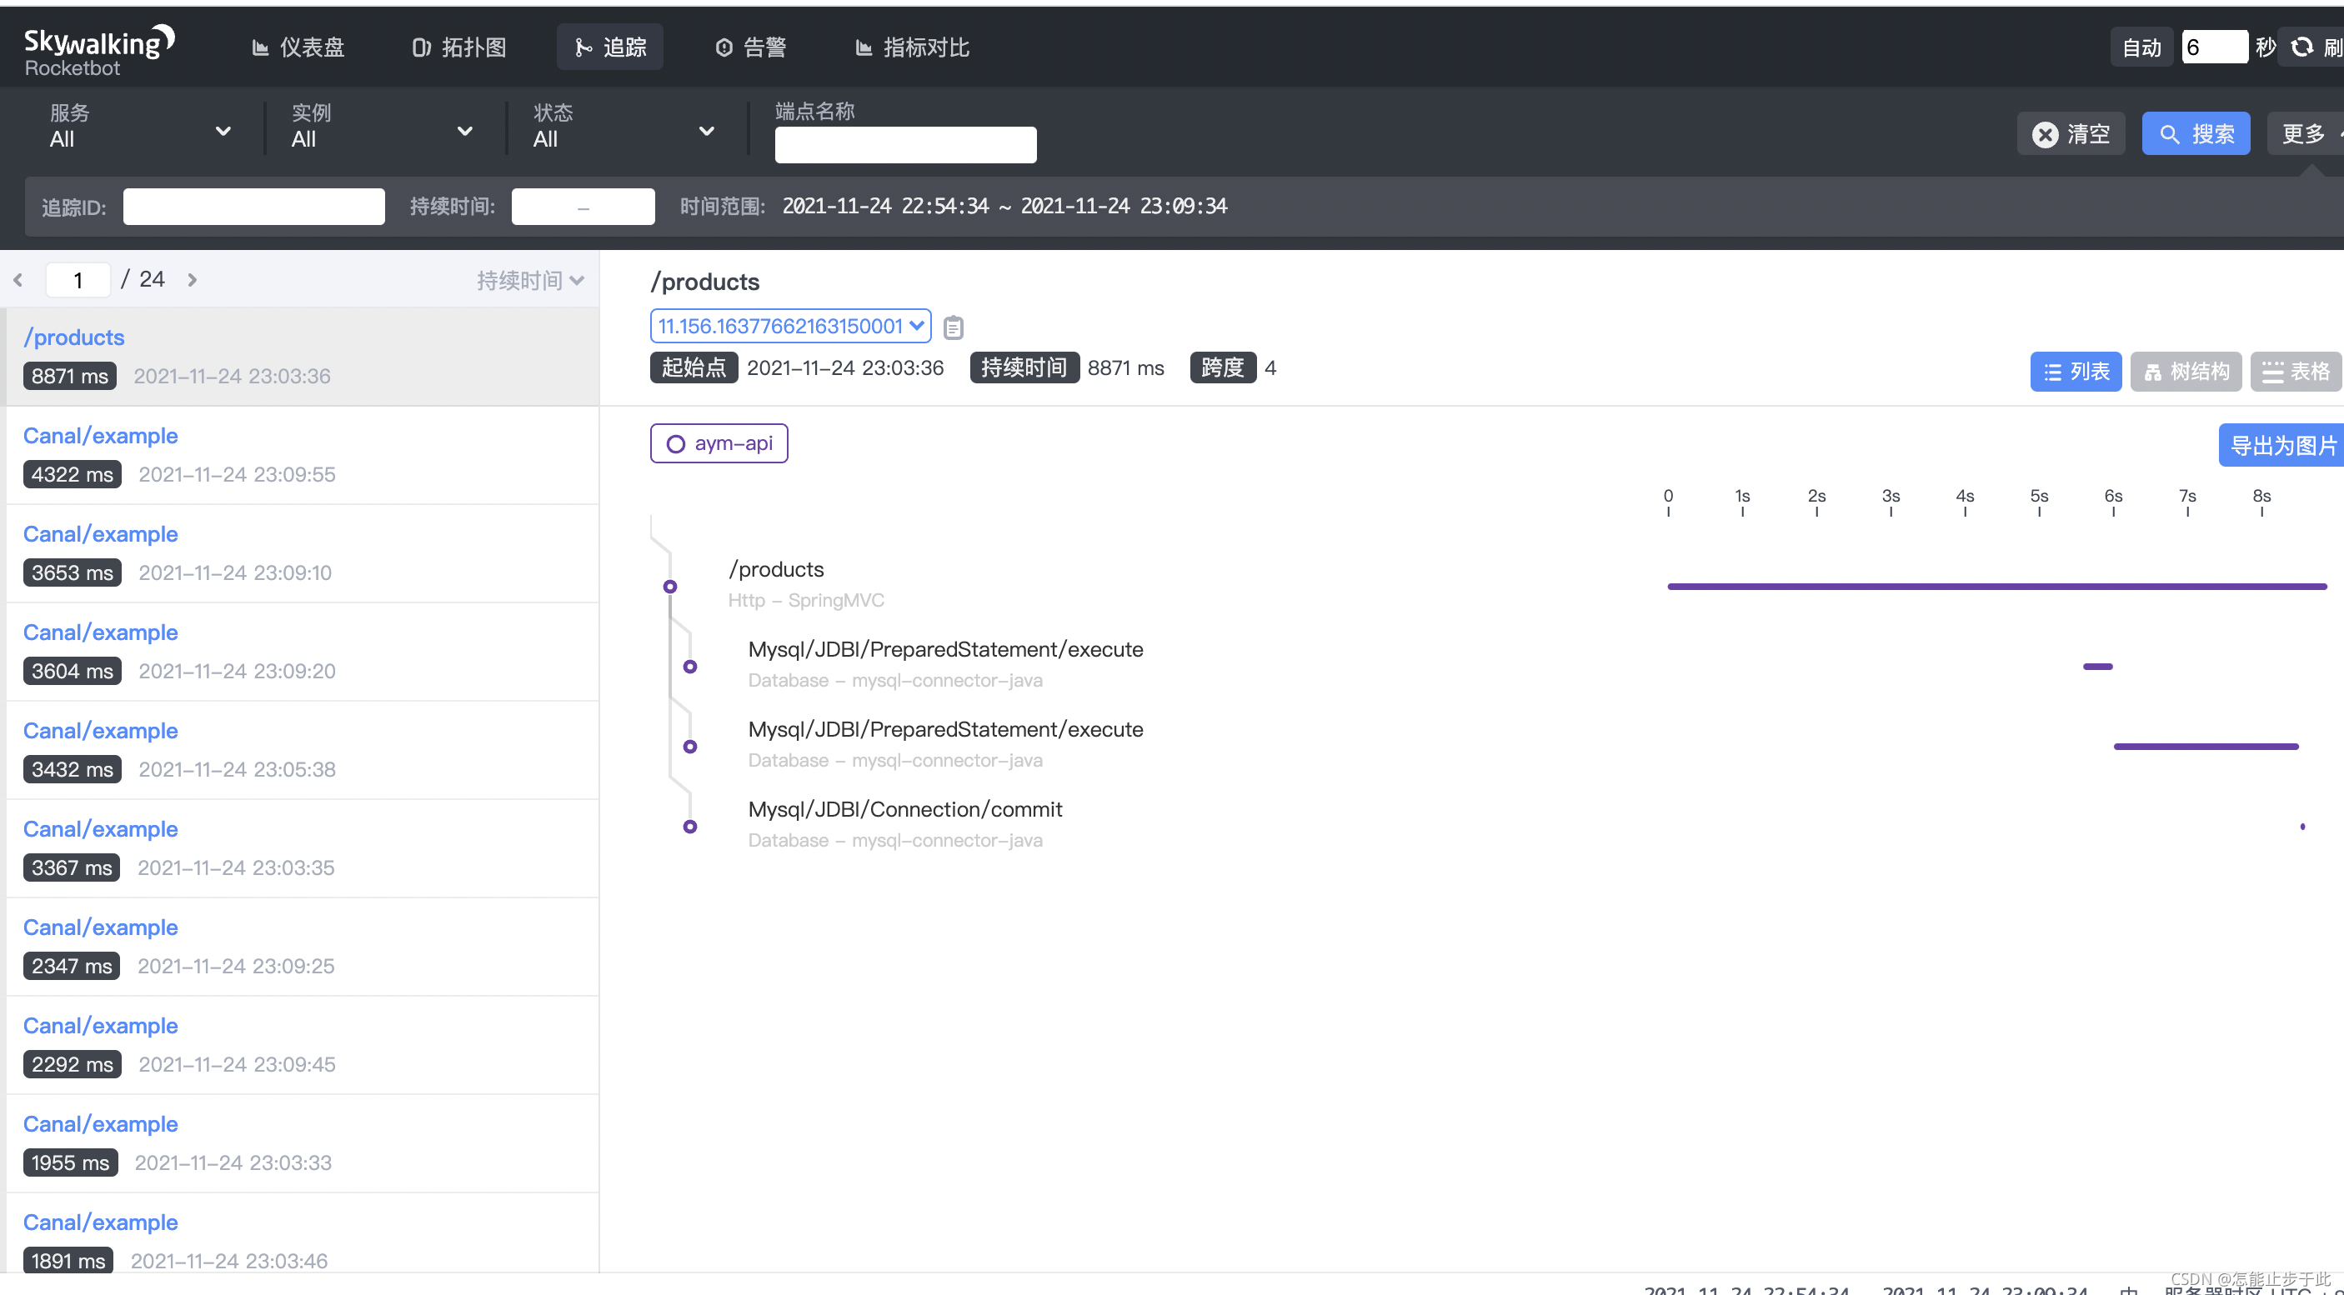Select the 追踪 trace tab
The width and height of the screenshot is (2344, 1295).
(610, 47)
